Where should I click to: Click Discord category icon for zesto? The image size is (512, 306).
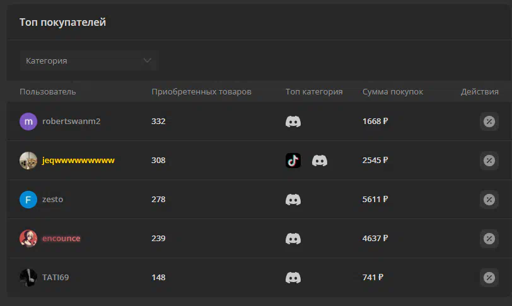click(293, 200)
